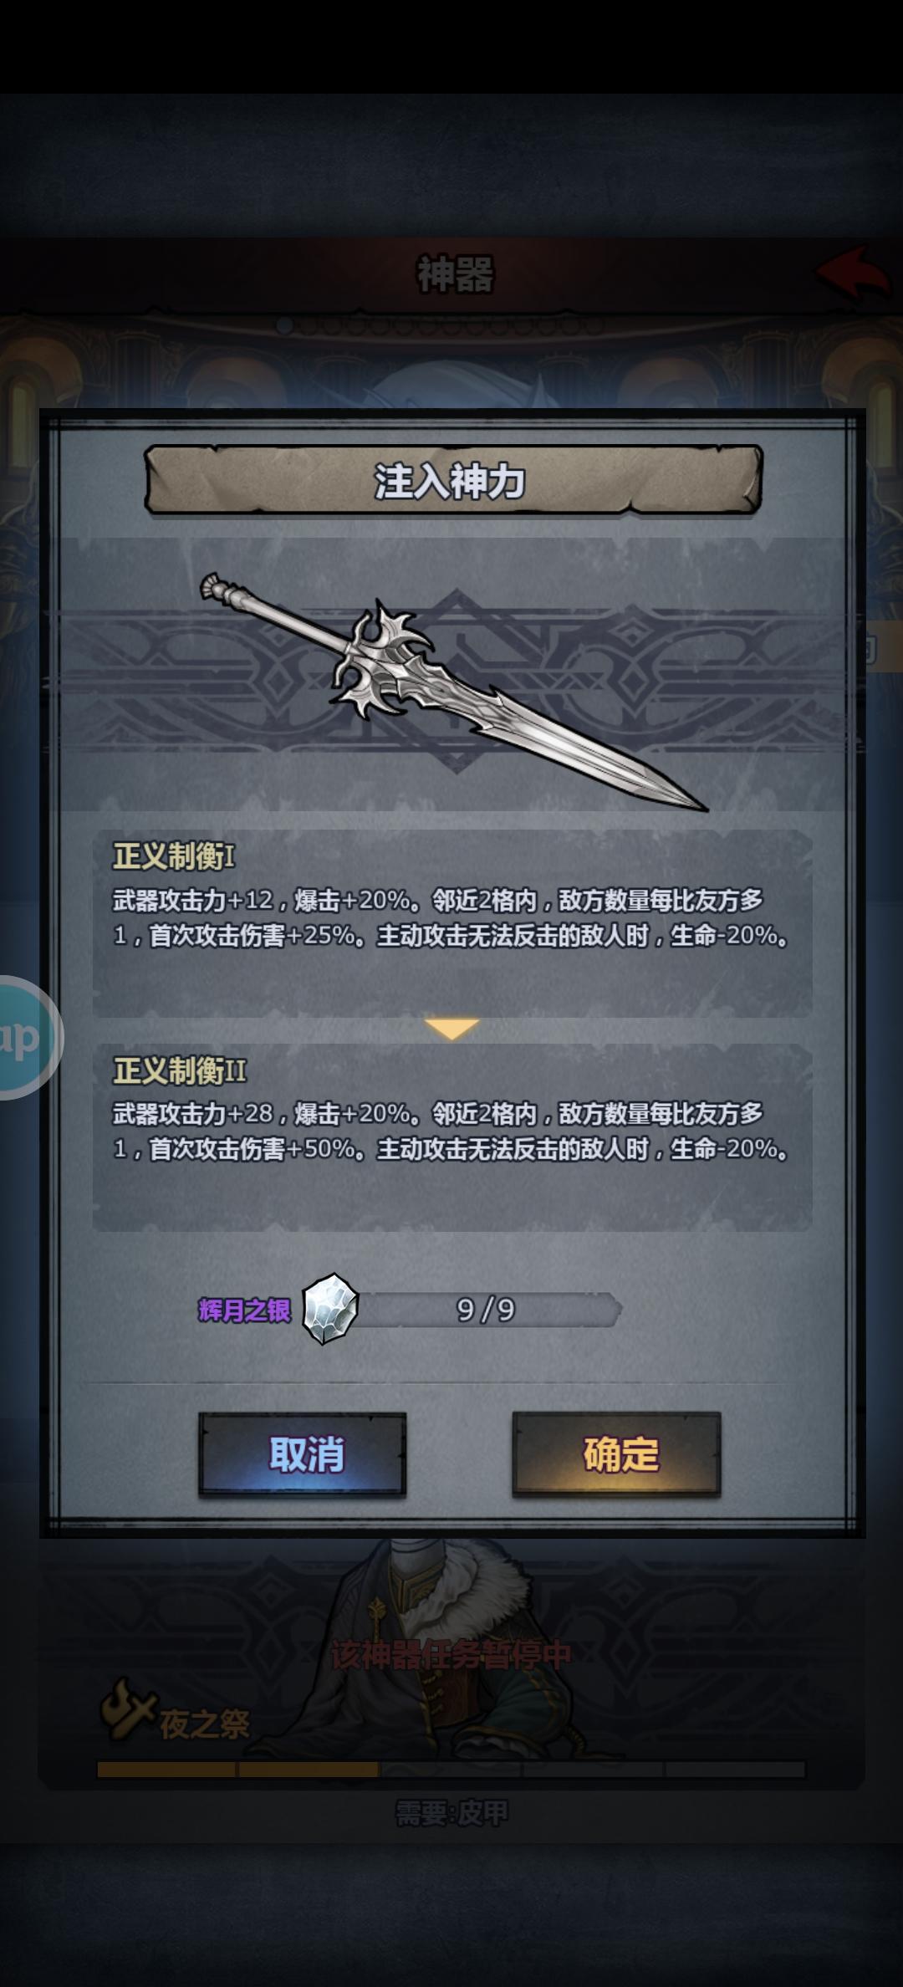This screenshot has height=1987, width=903.
Task: Tap the 需要:皮甲 requirement text
Action: pos(451,1813)
